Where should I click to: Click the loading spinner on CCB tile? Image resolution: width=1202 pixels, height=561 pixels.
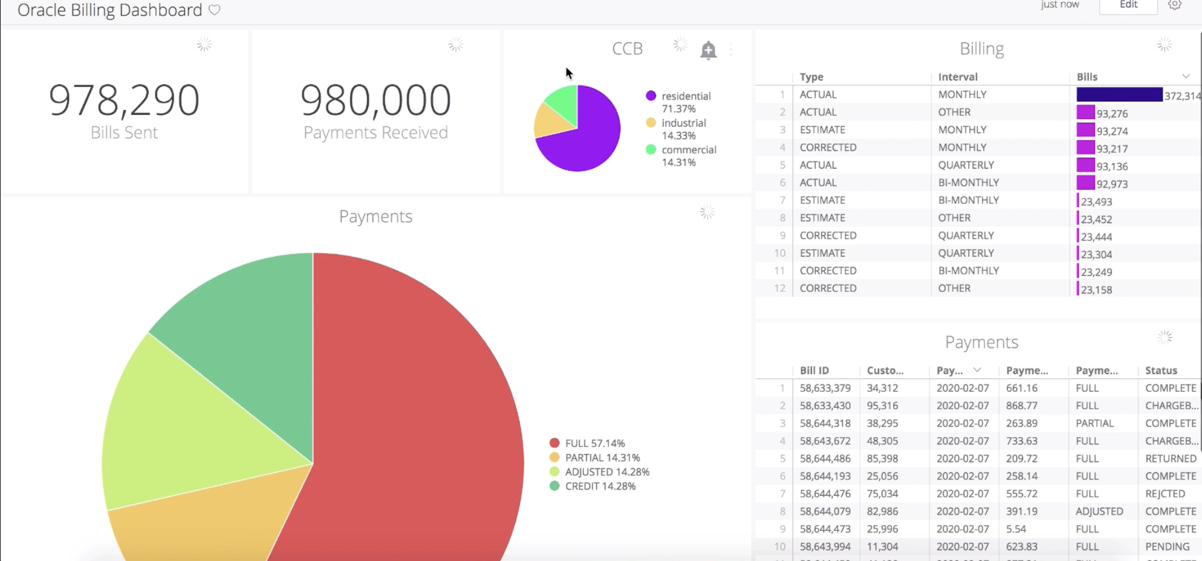(680, 44)
